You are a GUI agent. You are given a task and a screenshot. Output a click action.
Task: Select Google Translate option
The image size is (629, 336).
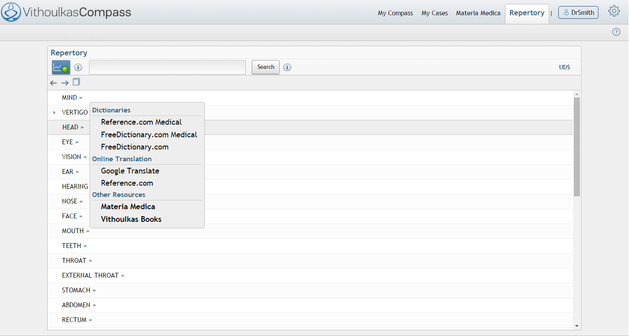[130, 171]
